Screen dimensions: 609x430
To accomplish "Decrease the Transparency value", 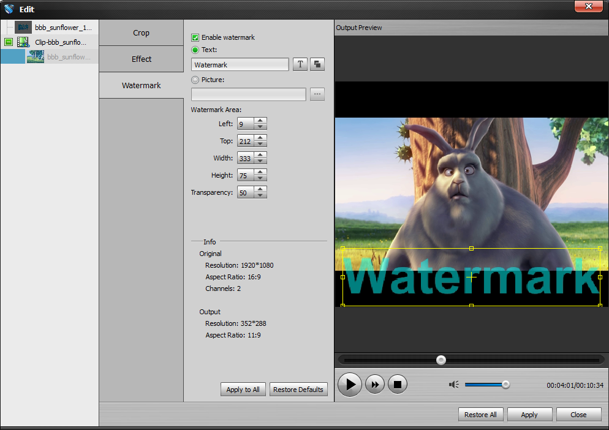I will click(260, 195).
